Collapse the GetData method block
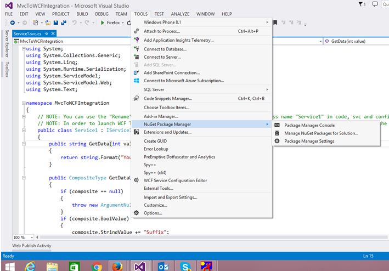The height and width of the screenshot is (271, 389). 24,144
